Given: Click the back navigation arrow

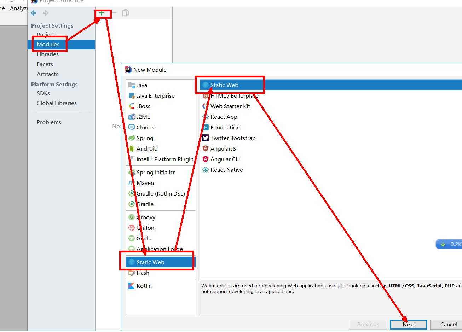Looking at the screenshot, I should point(34,13).
